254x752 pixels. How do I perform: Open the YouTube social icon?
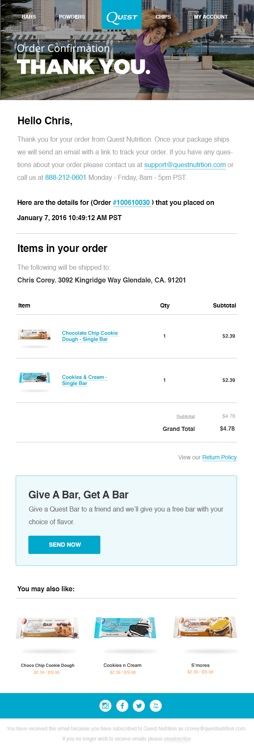click(x=156, y=706)
